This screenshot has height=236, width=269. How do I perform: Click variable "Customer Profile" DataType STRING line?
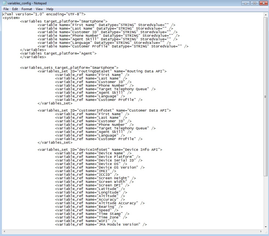[113, 46]
